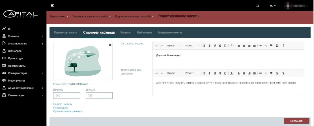Click the Сохранить button
Screen dimensions: 314x126
pyautogui.click(x=297, y=121)
